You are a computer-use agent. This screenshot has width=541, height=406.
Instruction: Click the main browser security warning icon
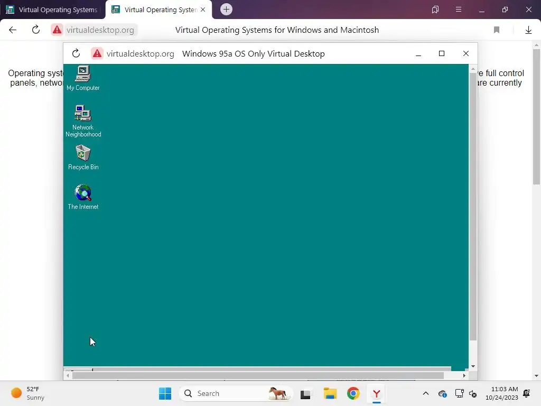coord(57,30)
